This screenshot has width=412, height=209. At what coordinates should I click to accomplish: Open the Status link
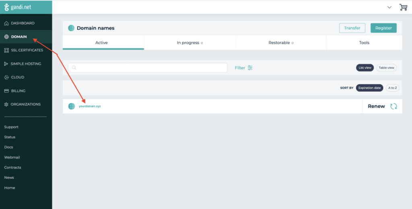(10, 137)
